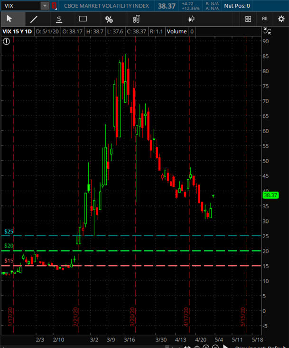Open the chart grid layout icon
Image resolution: width=289 pixels, height=348 pixels.
pos(248,19)
